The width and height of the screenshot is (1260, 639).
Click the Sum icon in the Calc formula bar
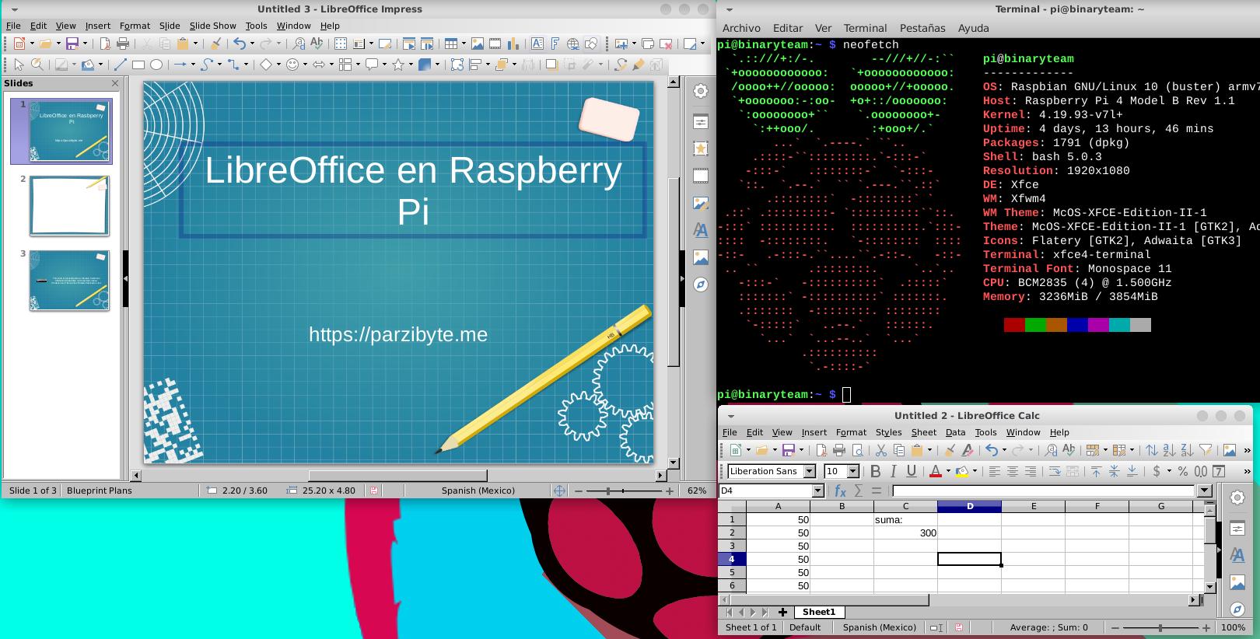point(859,491)
